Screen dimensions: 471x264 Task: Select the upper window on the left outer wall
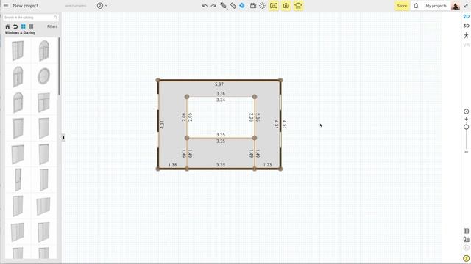tap(158, 102)
